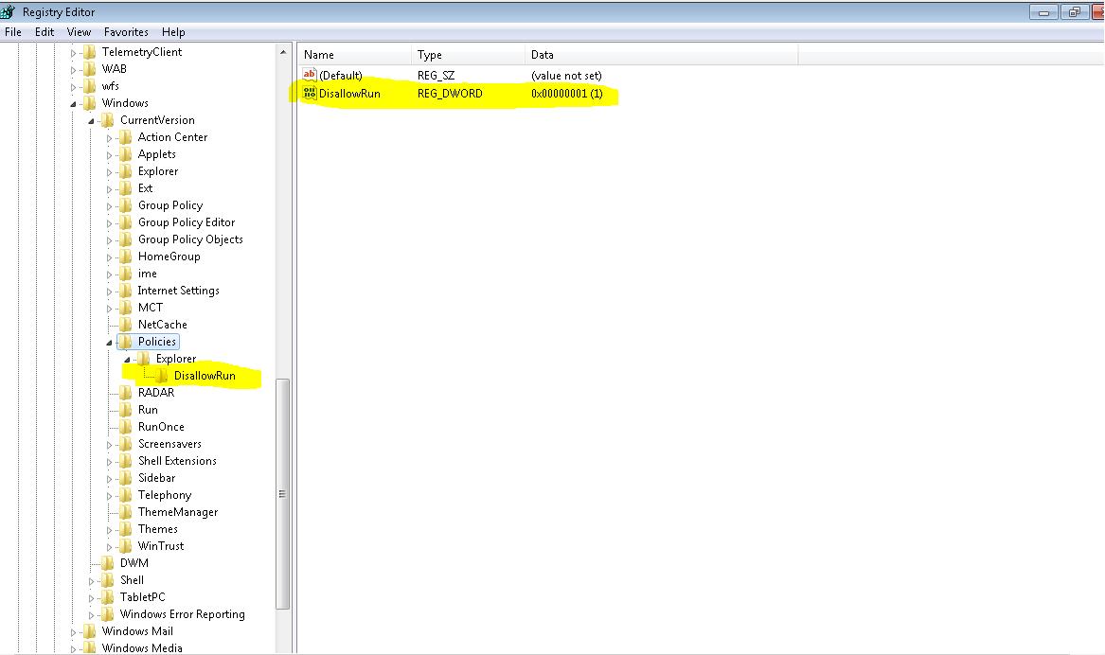
Task: Click the Windows key folder icon
Action: coord(90,103)
